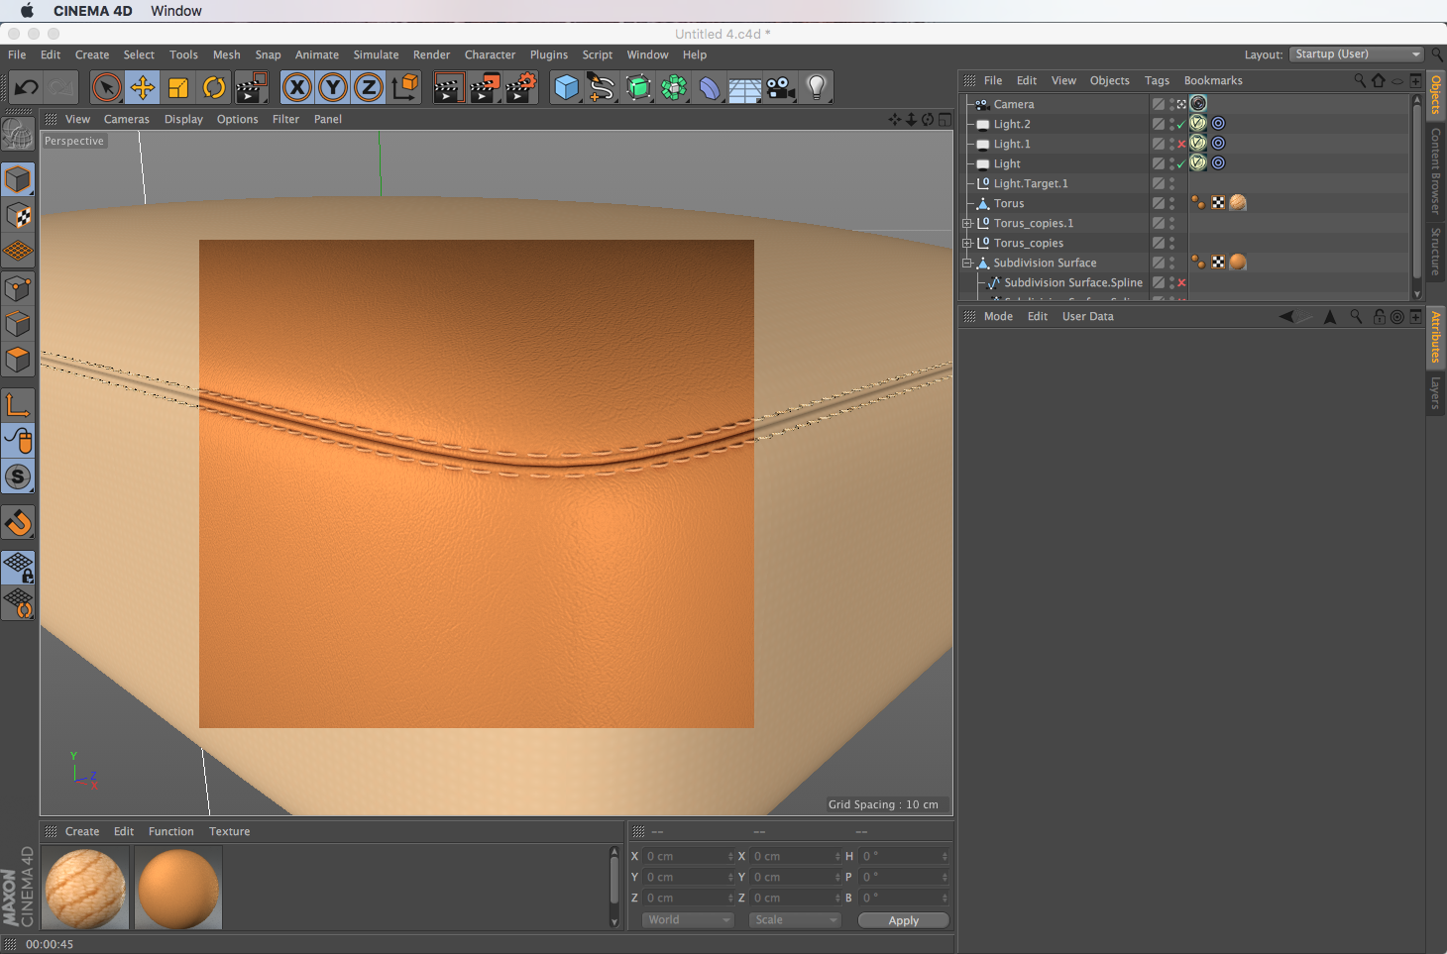Click the Apply button
The image size is (1447, 954).
pos(903,920)
